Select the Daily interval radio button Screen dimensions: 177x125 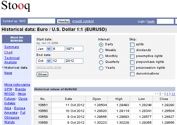point(101,45)
